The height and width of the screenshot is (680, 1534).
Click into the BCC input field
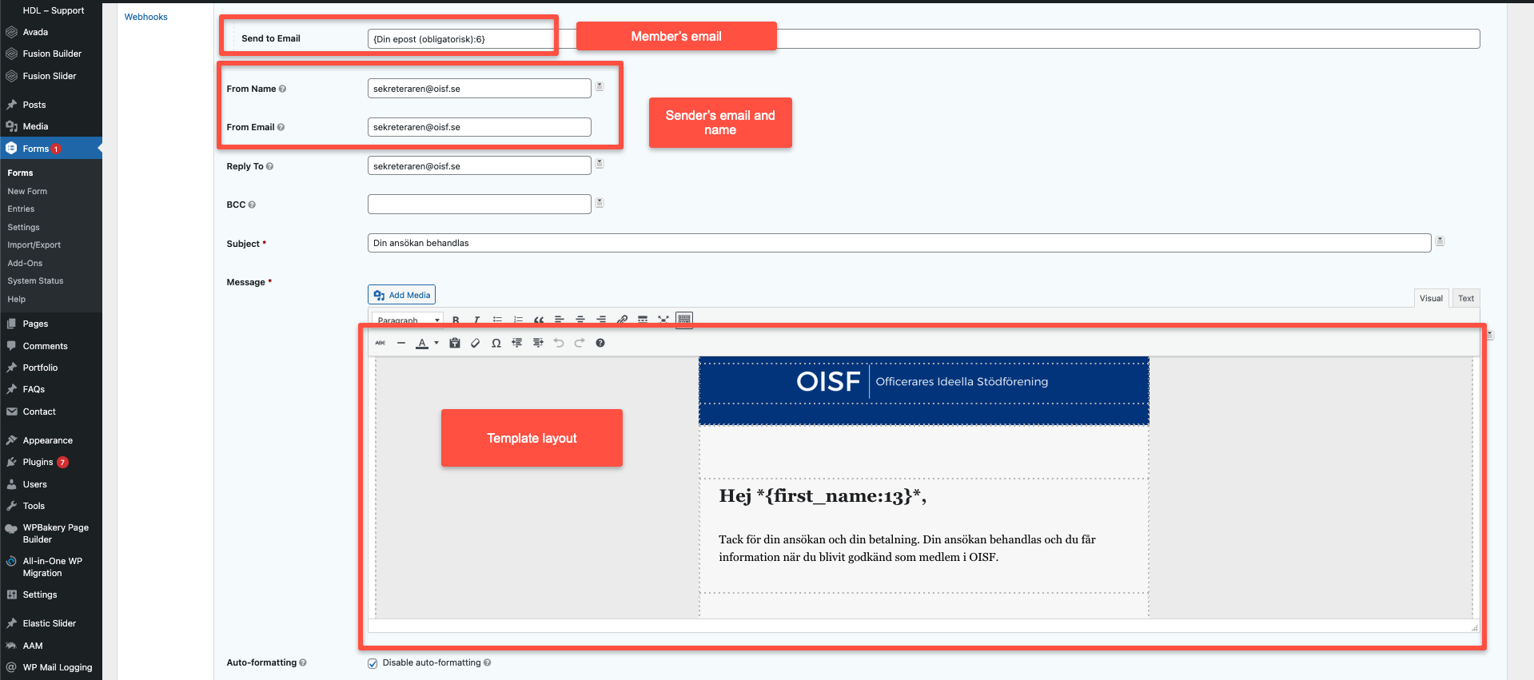pos(479,205)
